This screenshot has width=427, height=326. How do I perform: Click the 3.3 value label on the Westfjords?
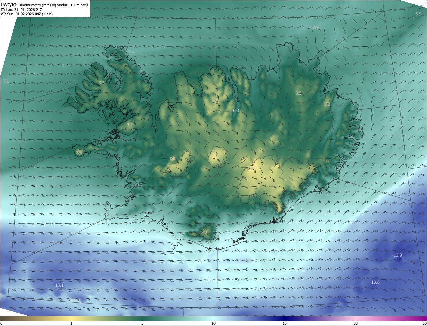pos(102,83)
